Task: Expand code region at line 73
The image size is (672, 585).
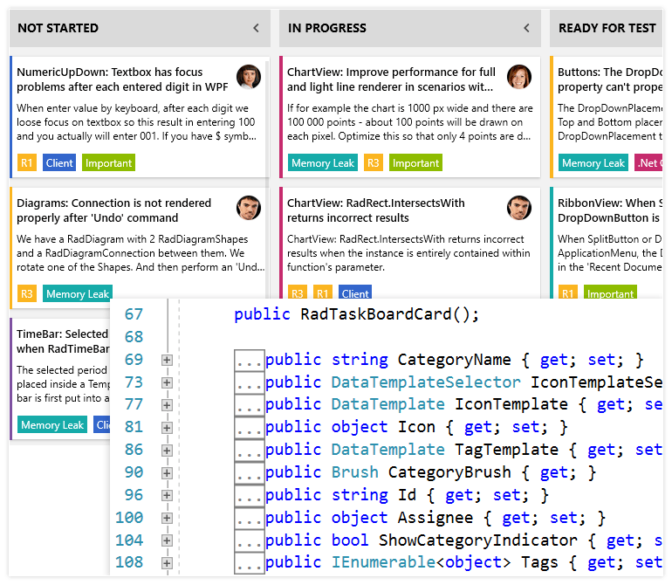Action: coord(168,382)
